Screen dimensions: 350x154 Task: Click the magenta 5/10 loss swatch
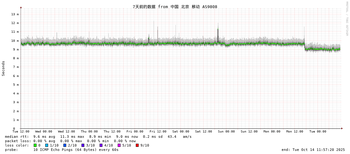pos(119,145)
